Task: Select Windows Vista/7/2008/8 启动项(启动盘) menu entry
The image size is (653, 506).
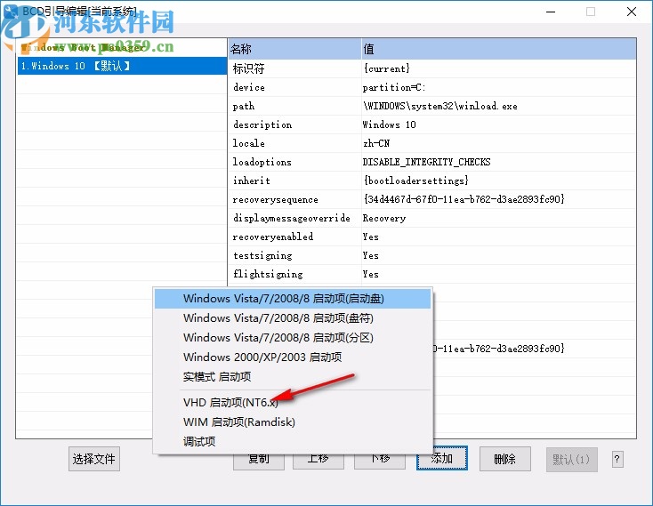Action: coord(293,299)
